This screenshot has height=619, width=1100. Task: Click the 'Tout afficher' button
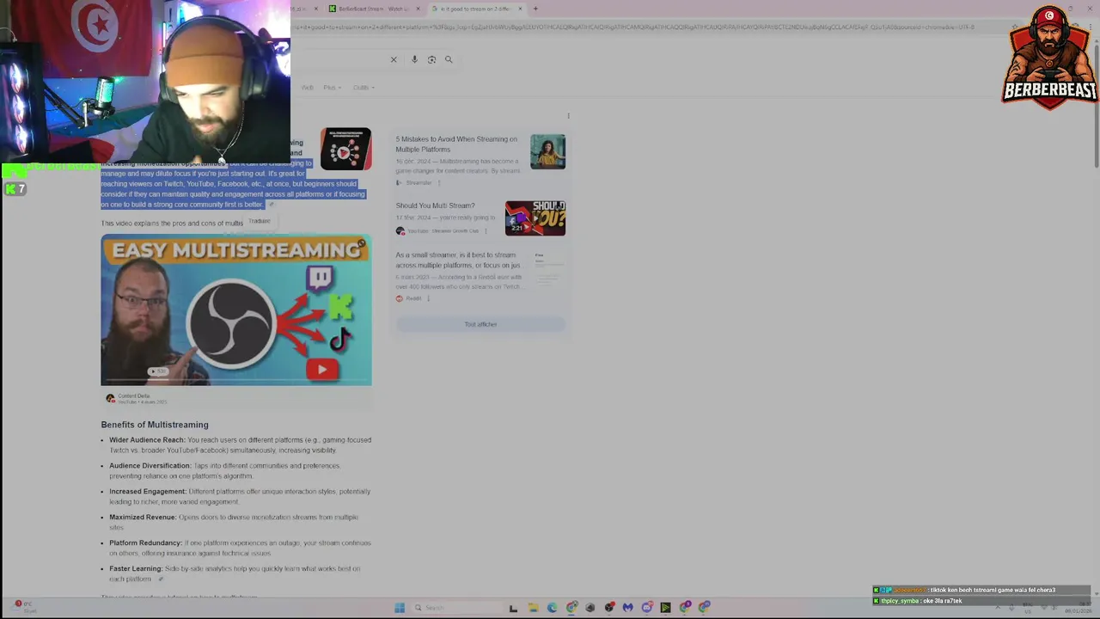click(480, 324)
